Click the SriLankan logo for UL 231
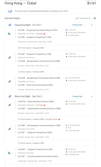The image size is (101, 167). tap(9, 81)
